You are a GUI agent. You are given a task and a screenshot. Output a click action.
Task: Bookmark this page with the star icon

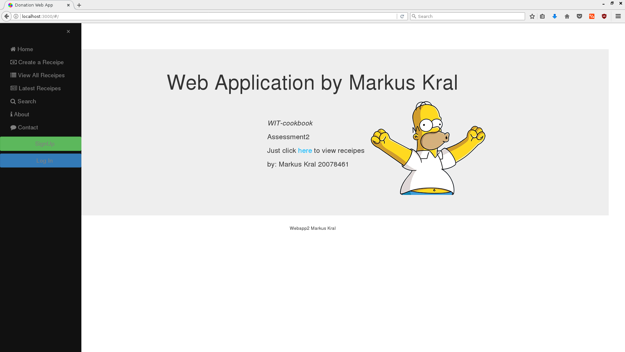(532, 16)
